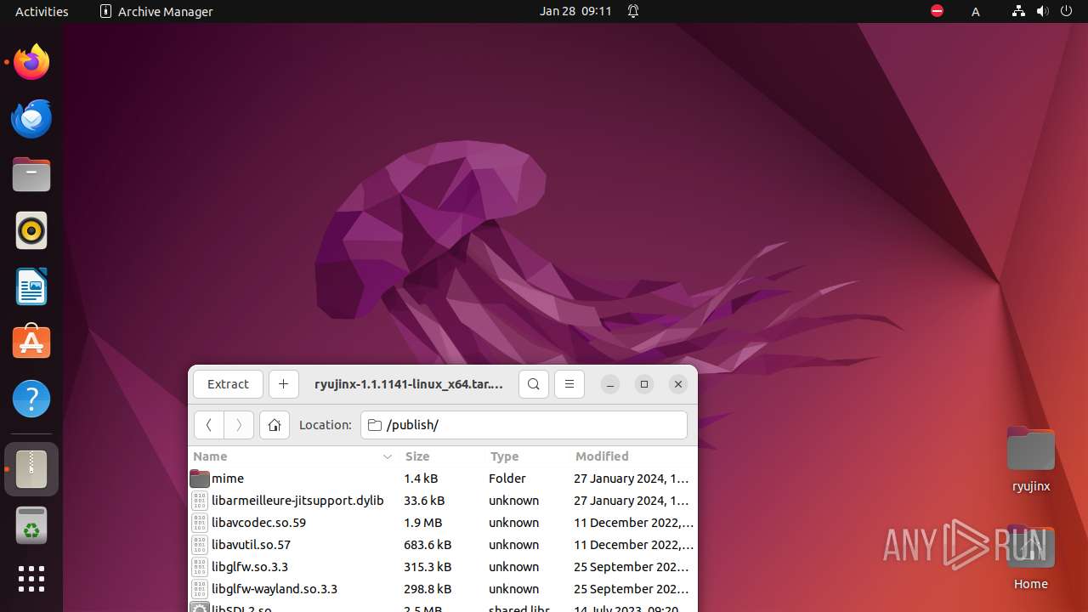
Task: Launch LibreOffice Writer from the dock
Action: (31, 286)
